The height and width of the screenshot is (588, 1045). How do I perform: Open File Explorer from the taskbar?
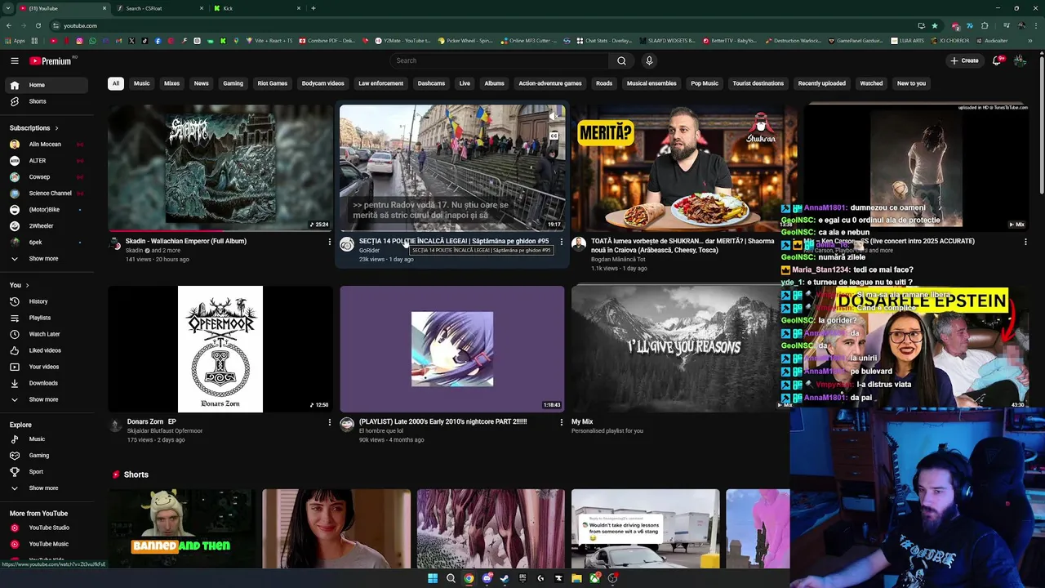(576, 578)
